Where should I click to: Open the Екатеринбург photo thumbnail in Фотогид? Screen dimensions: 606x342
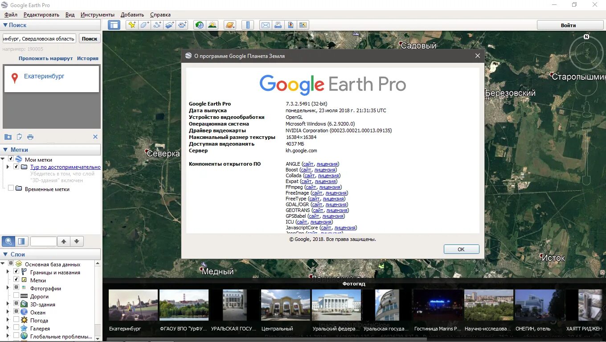(x=133, y=305)
